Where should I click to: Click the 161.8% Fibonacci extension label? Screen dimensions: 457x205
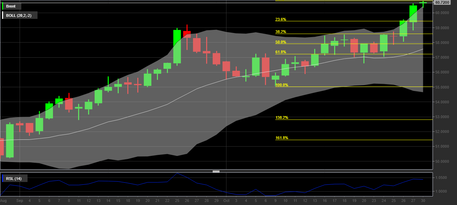coord(281,138)
